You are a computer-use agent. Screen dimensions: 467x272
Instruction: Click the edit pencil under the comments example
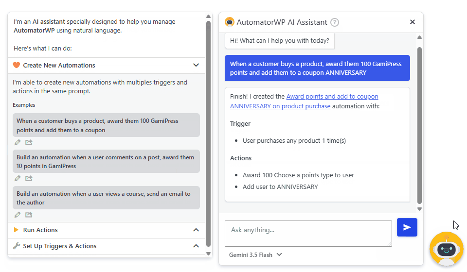pyautogui.click(x=18, y=178)
